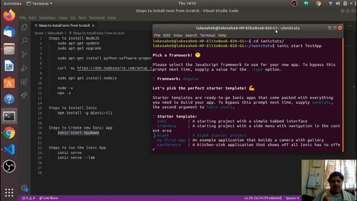Launch Firefox from the dock
The width and height of the screenshot is (357, 201).
click(9, 16)
